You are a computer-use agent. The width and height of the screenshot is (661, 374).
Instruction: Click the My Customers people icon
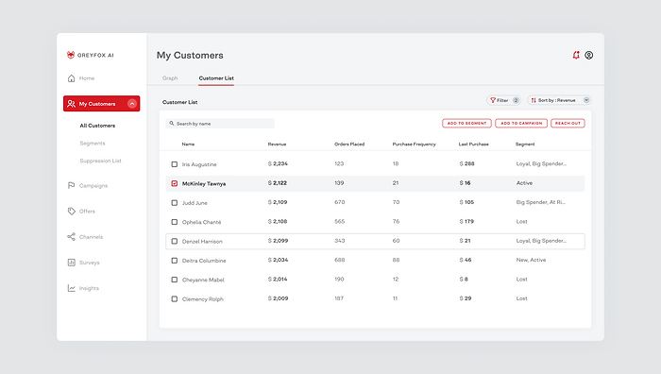click(71, 104)
